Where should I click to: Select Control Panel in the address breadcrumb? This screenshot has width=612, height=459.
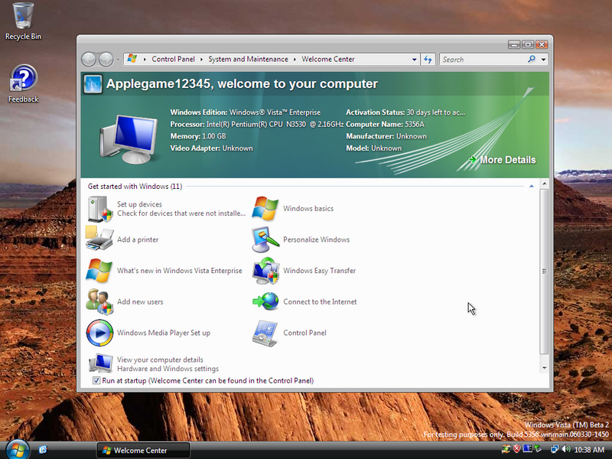173,59
